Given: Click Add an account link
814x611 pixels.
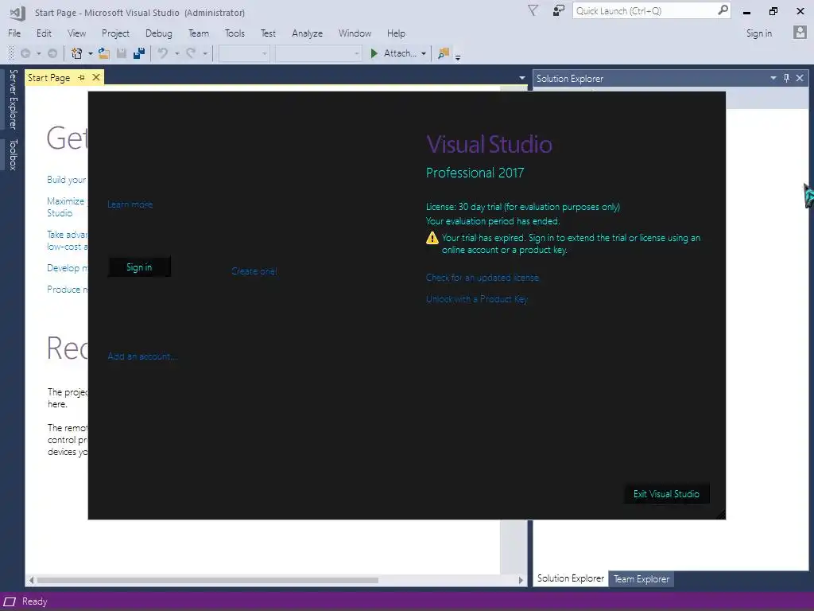Looking at the screenshot, I should (142, 356).
